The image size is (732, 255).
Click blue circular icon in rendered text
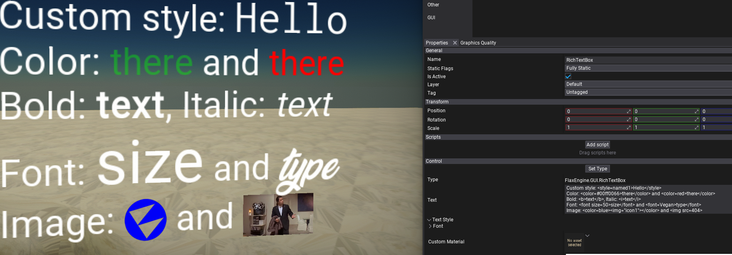point(145,220)
